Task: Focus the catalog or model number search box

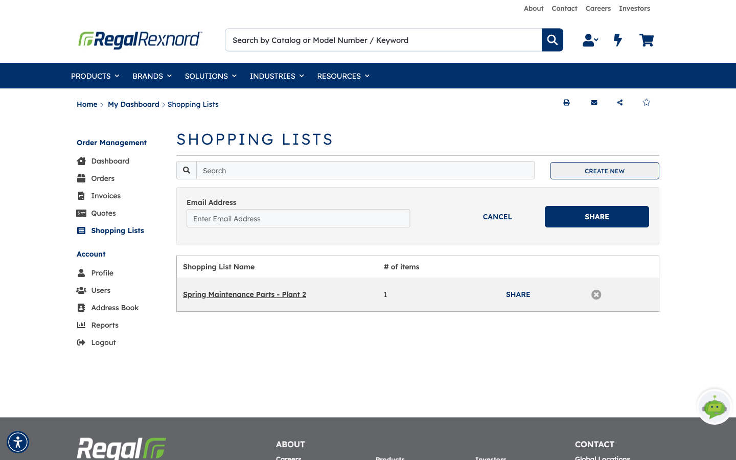Action: pos(383,40)
